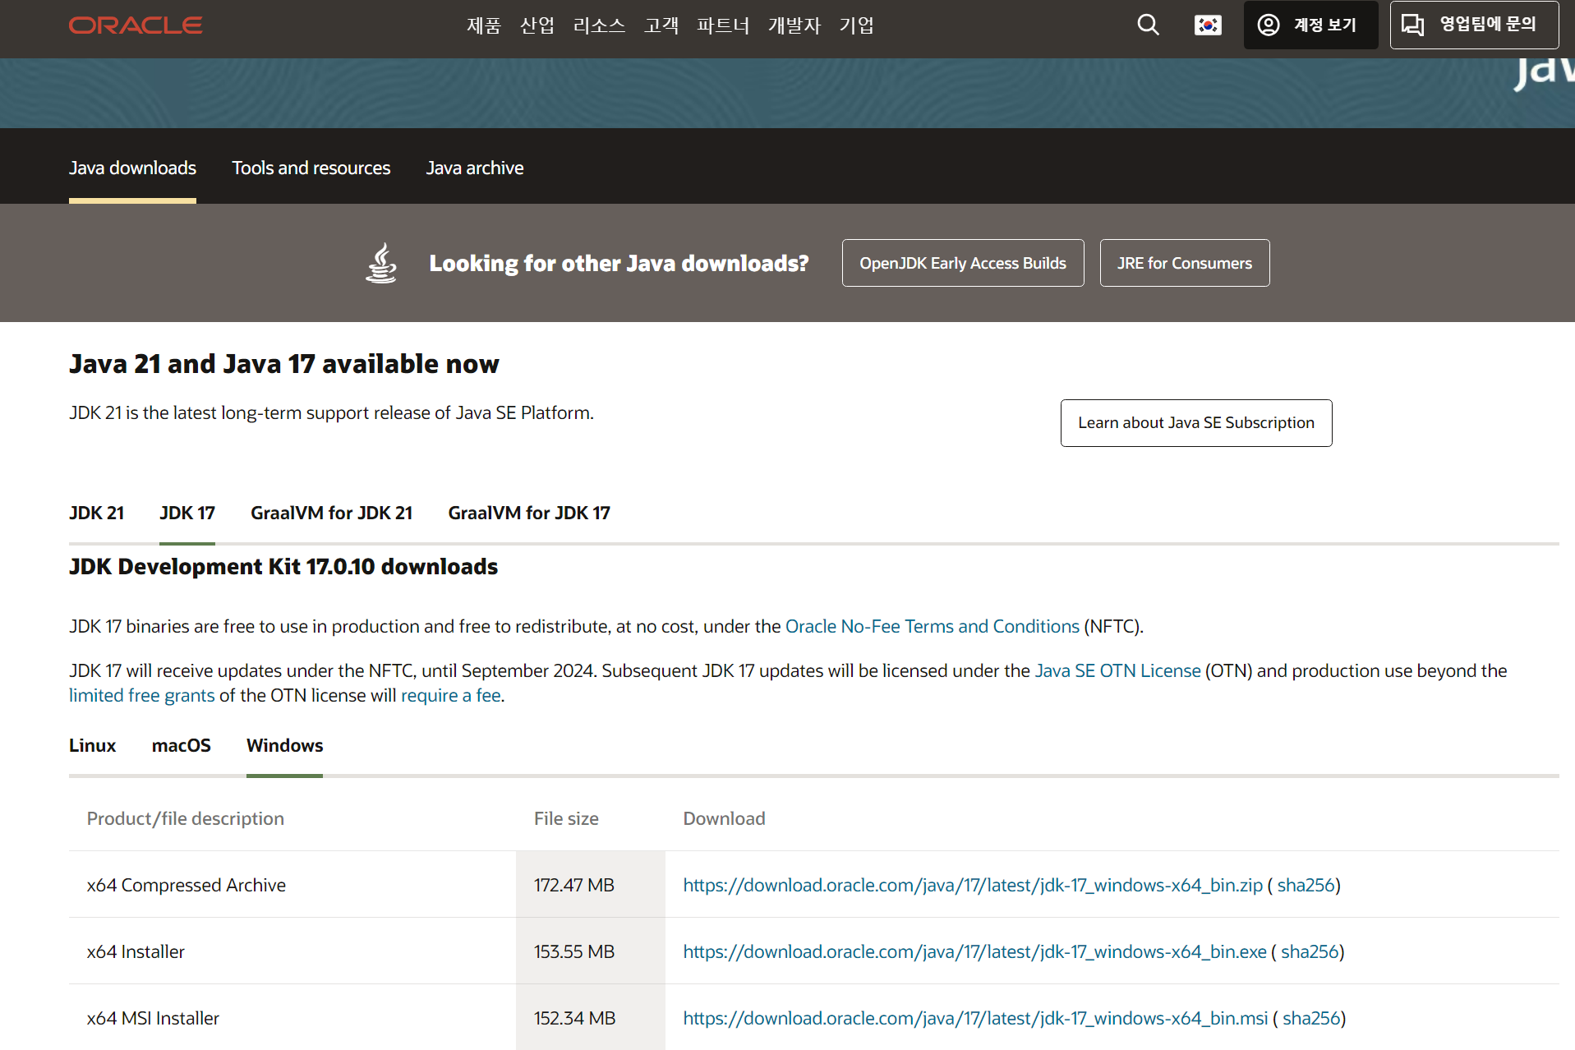This screenshot has height=1050, width=1575.
Task: Click the Download column header
Action: click(x=724, y=818)
